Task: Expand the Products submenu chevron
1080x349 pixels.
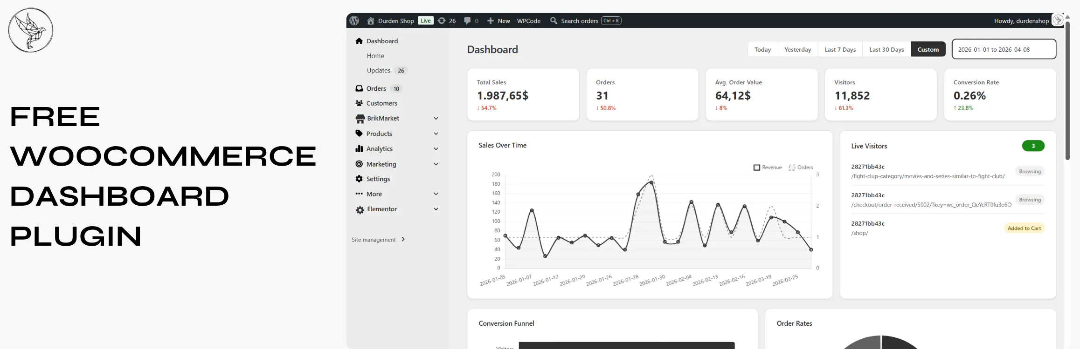Action: (x=436, y=134)
